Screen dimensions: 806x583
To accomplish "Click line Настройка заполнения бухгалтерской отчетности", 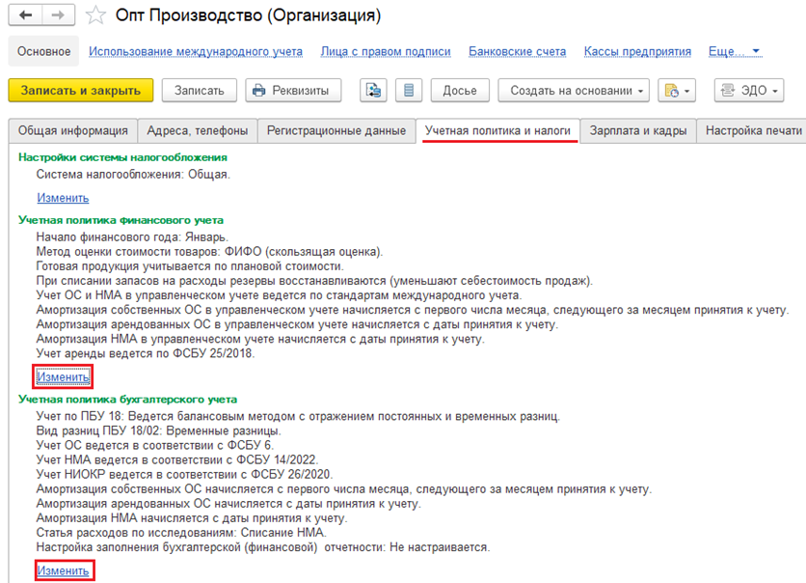I will click(263, 547).
